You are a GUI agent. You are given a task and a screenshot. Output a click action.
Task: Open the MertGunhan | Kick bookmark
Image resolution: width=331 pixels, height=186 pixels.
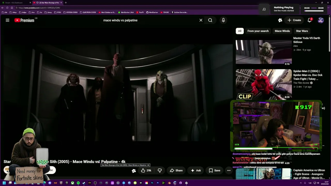[x=126, y=12]
